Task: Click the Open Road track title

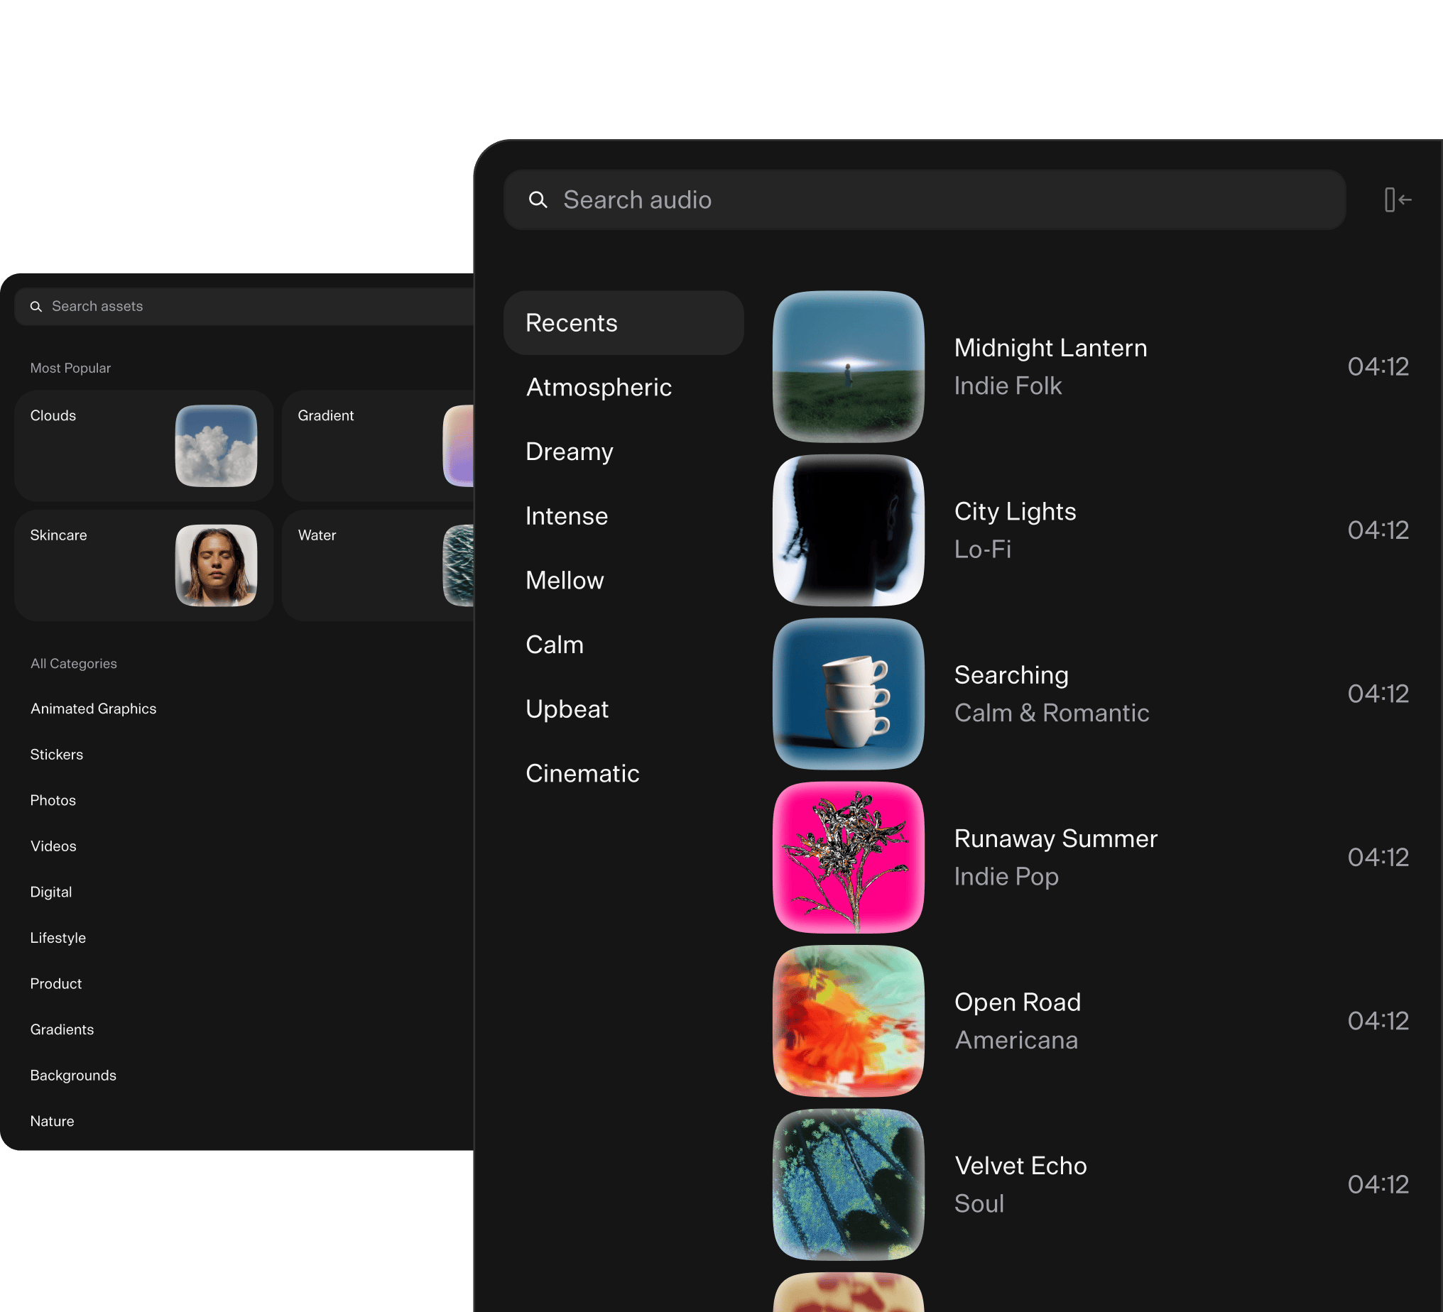Action: coord(1017,1002)
